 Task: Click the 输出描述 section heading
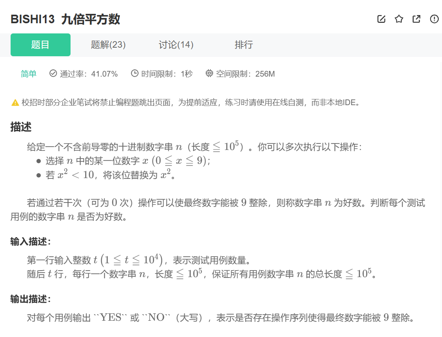pos(31,299)
